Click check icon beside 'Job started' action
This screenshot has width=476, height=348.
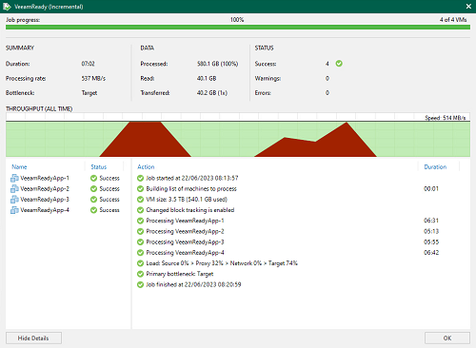pyautogui.click(x=140, y=178)
